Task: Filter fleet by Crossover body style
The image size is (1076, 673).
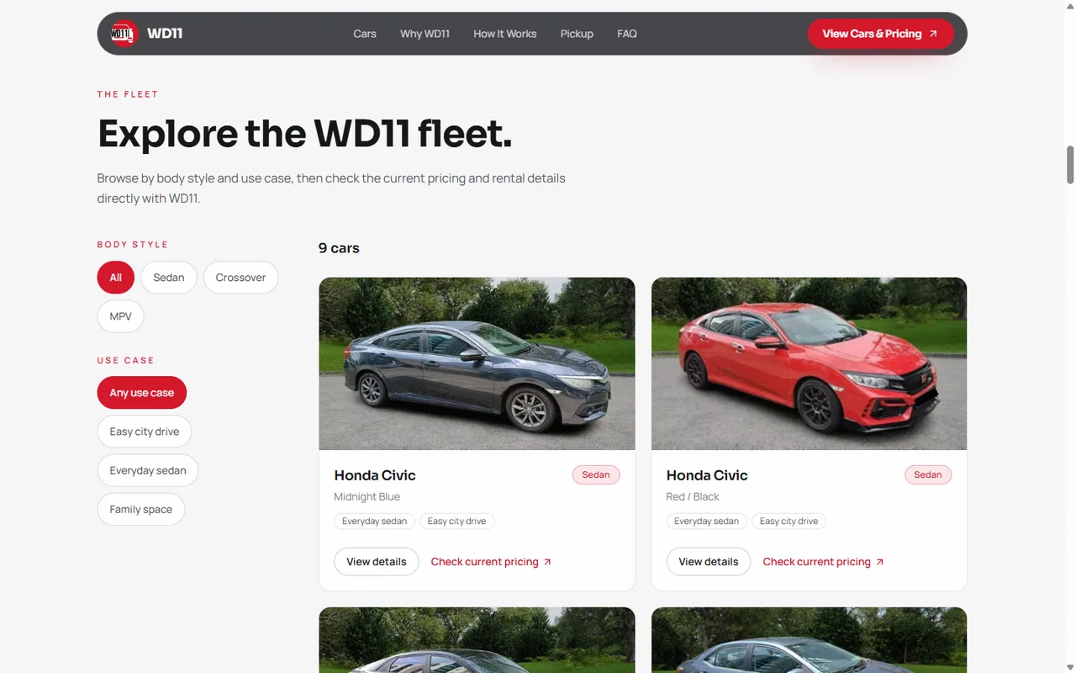Action: 240,278
